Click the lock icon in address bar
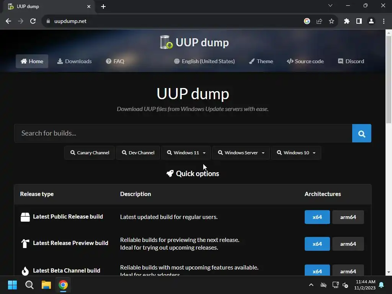 tap(48, 21)
